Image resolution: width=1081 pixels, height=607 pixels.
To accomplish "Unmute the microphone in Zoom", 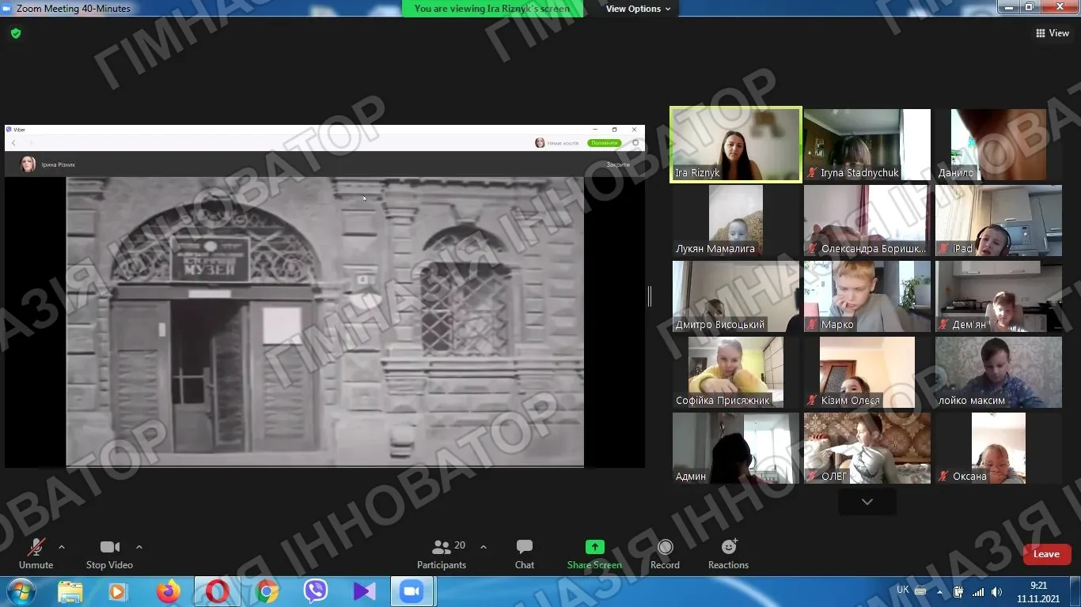I will (36, 553).
